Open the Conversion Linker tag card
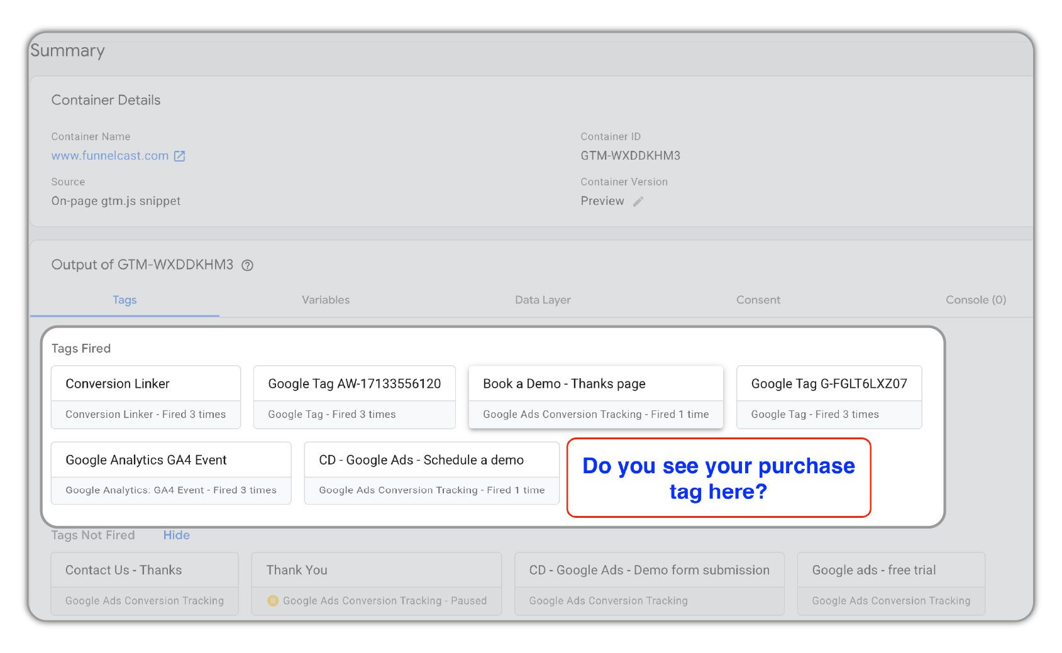The image size is (1062, 653). (x=146, y=397)
